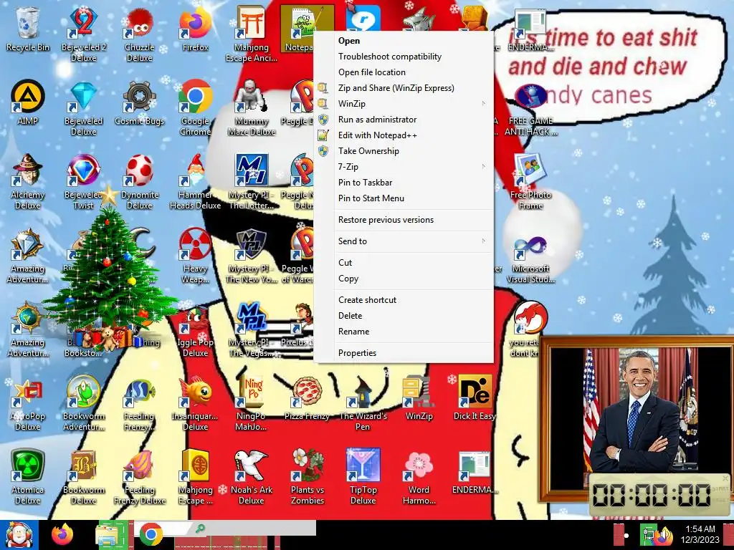Open Properties from the context menu
Viewport: 734px width, 550px height.
[404, 353]
